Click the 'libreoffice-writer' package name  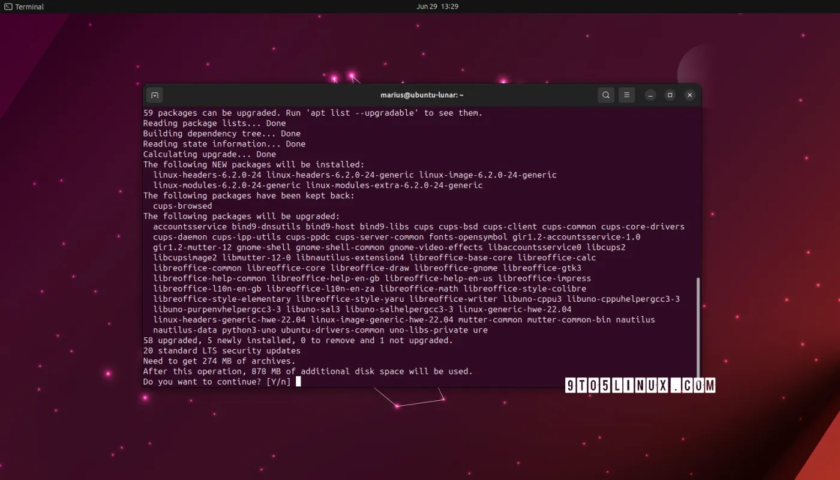pos(454,299)
